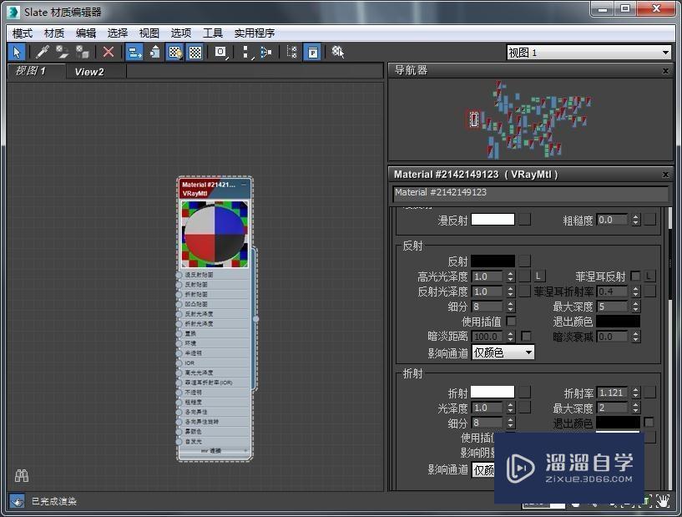Screen dimensions: 682x517
Task: Enable the 菲涅耳反射 checkbox
Action: pyautogui.click(x=635, y=276)
